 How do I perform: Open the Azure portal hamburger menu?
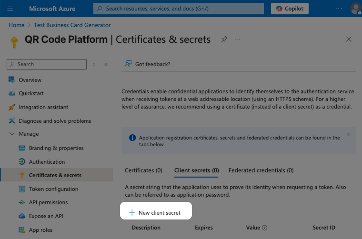(10, 9)
